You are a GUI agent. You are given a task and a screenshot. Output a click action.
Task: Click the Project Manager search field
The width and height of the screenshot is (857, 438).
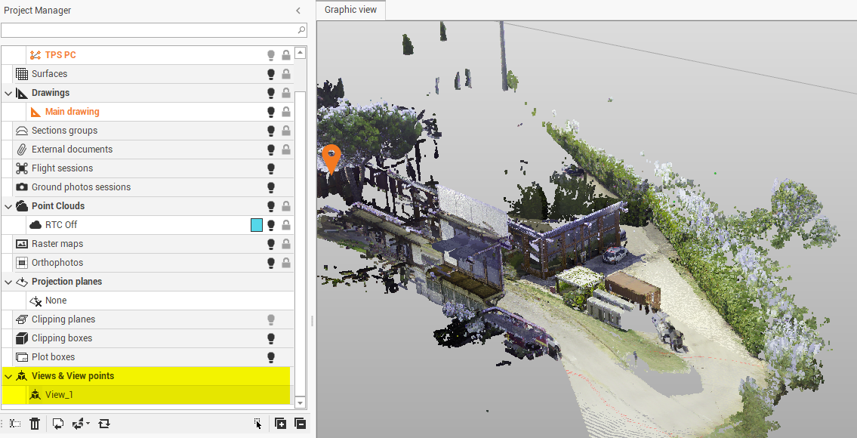pos(150,30)
